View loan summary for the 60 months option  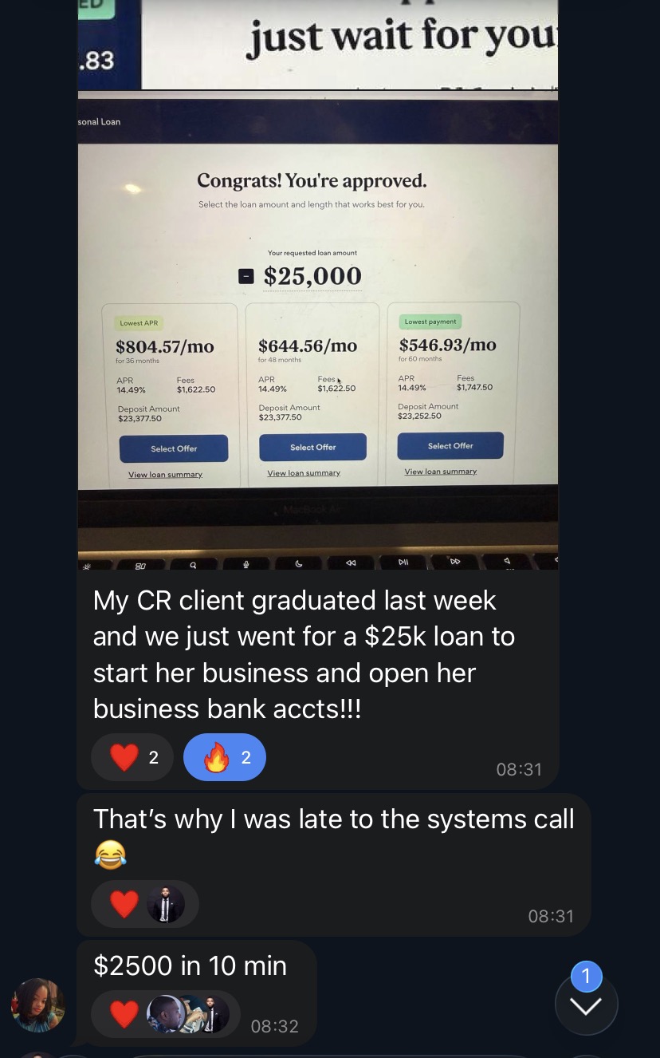[x=441, y=472]
